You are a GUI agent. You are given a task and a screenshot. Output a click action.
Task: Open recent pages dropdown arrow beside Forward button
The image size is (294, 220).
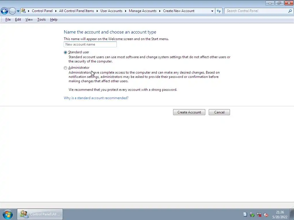pyautogui.click(x=18, y=11)
